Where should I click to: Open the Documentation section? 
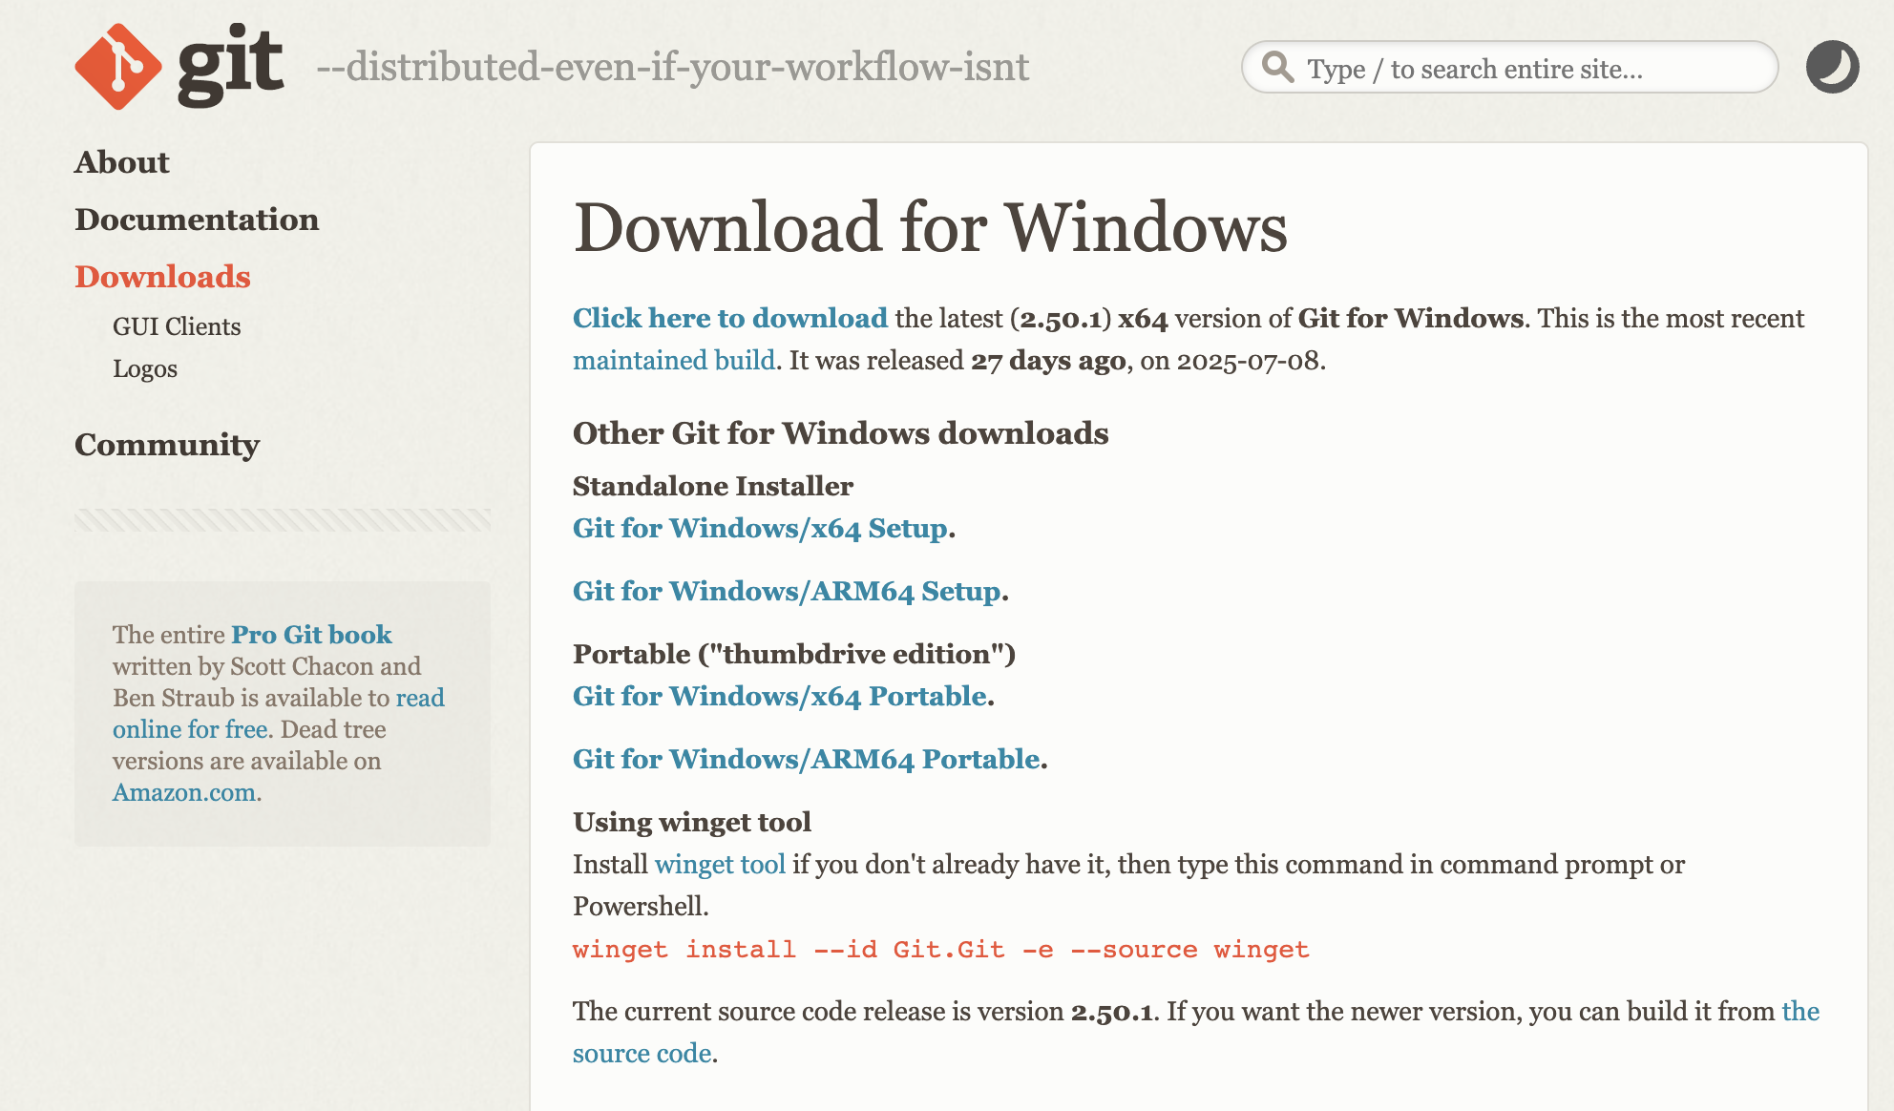coord(198,220)
